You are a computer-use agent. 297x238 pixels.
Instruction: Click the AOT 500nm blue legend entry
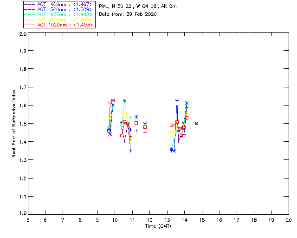[x=58, y=9]
